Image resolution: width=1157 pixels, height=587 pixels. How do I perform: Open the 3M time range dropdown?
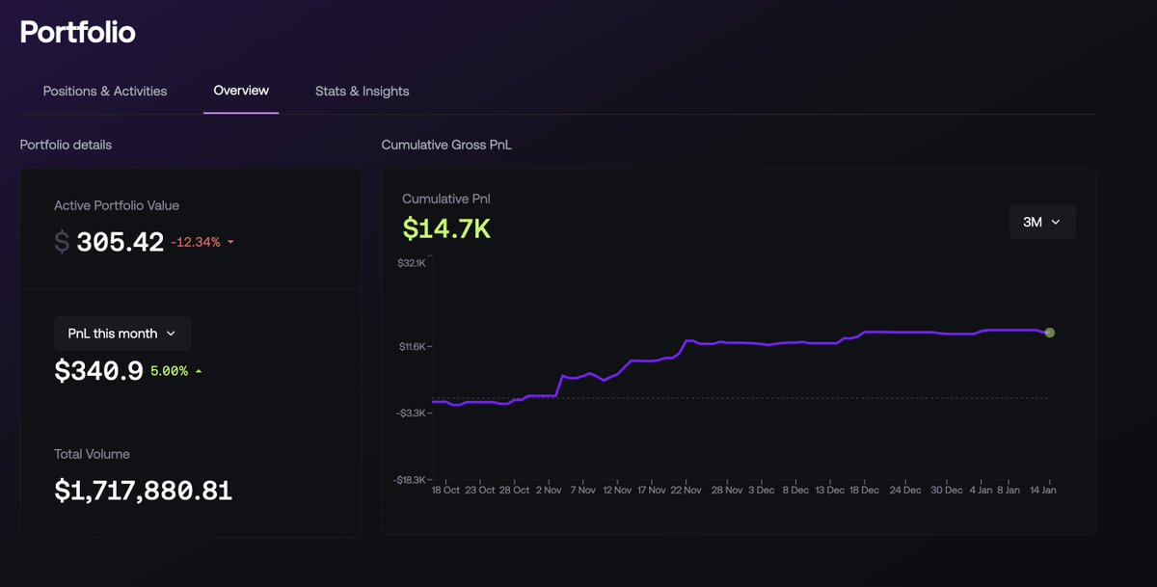pyautogui.click(x=1042, y=222)
